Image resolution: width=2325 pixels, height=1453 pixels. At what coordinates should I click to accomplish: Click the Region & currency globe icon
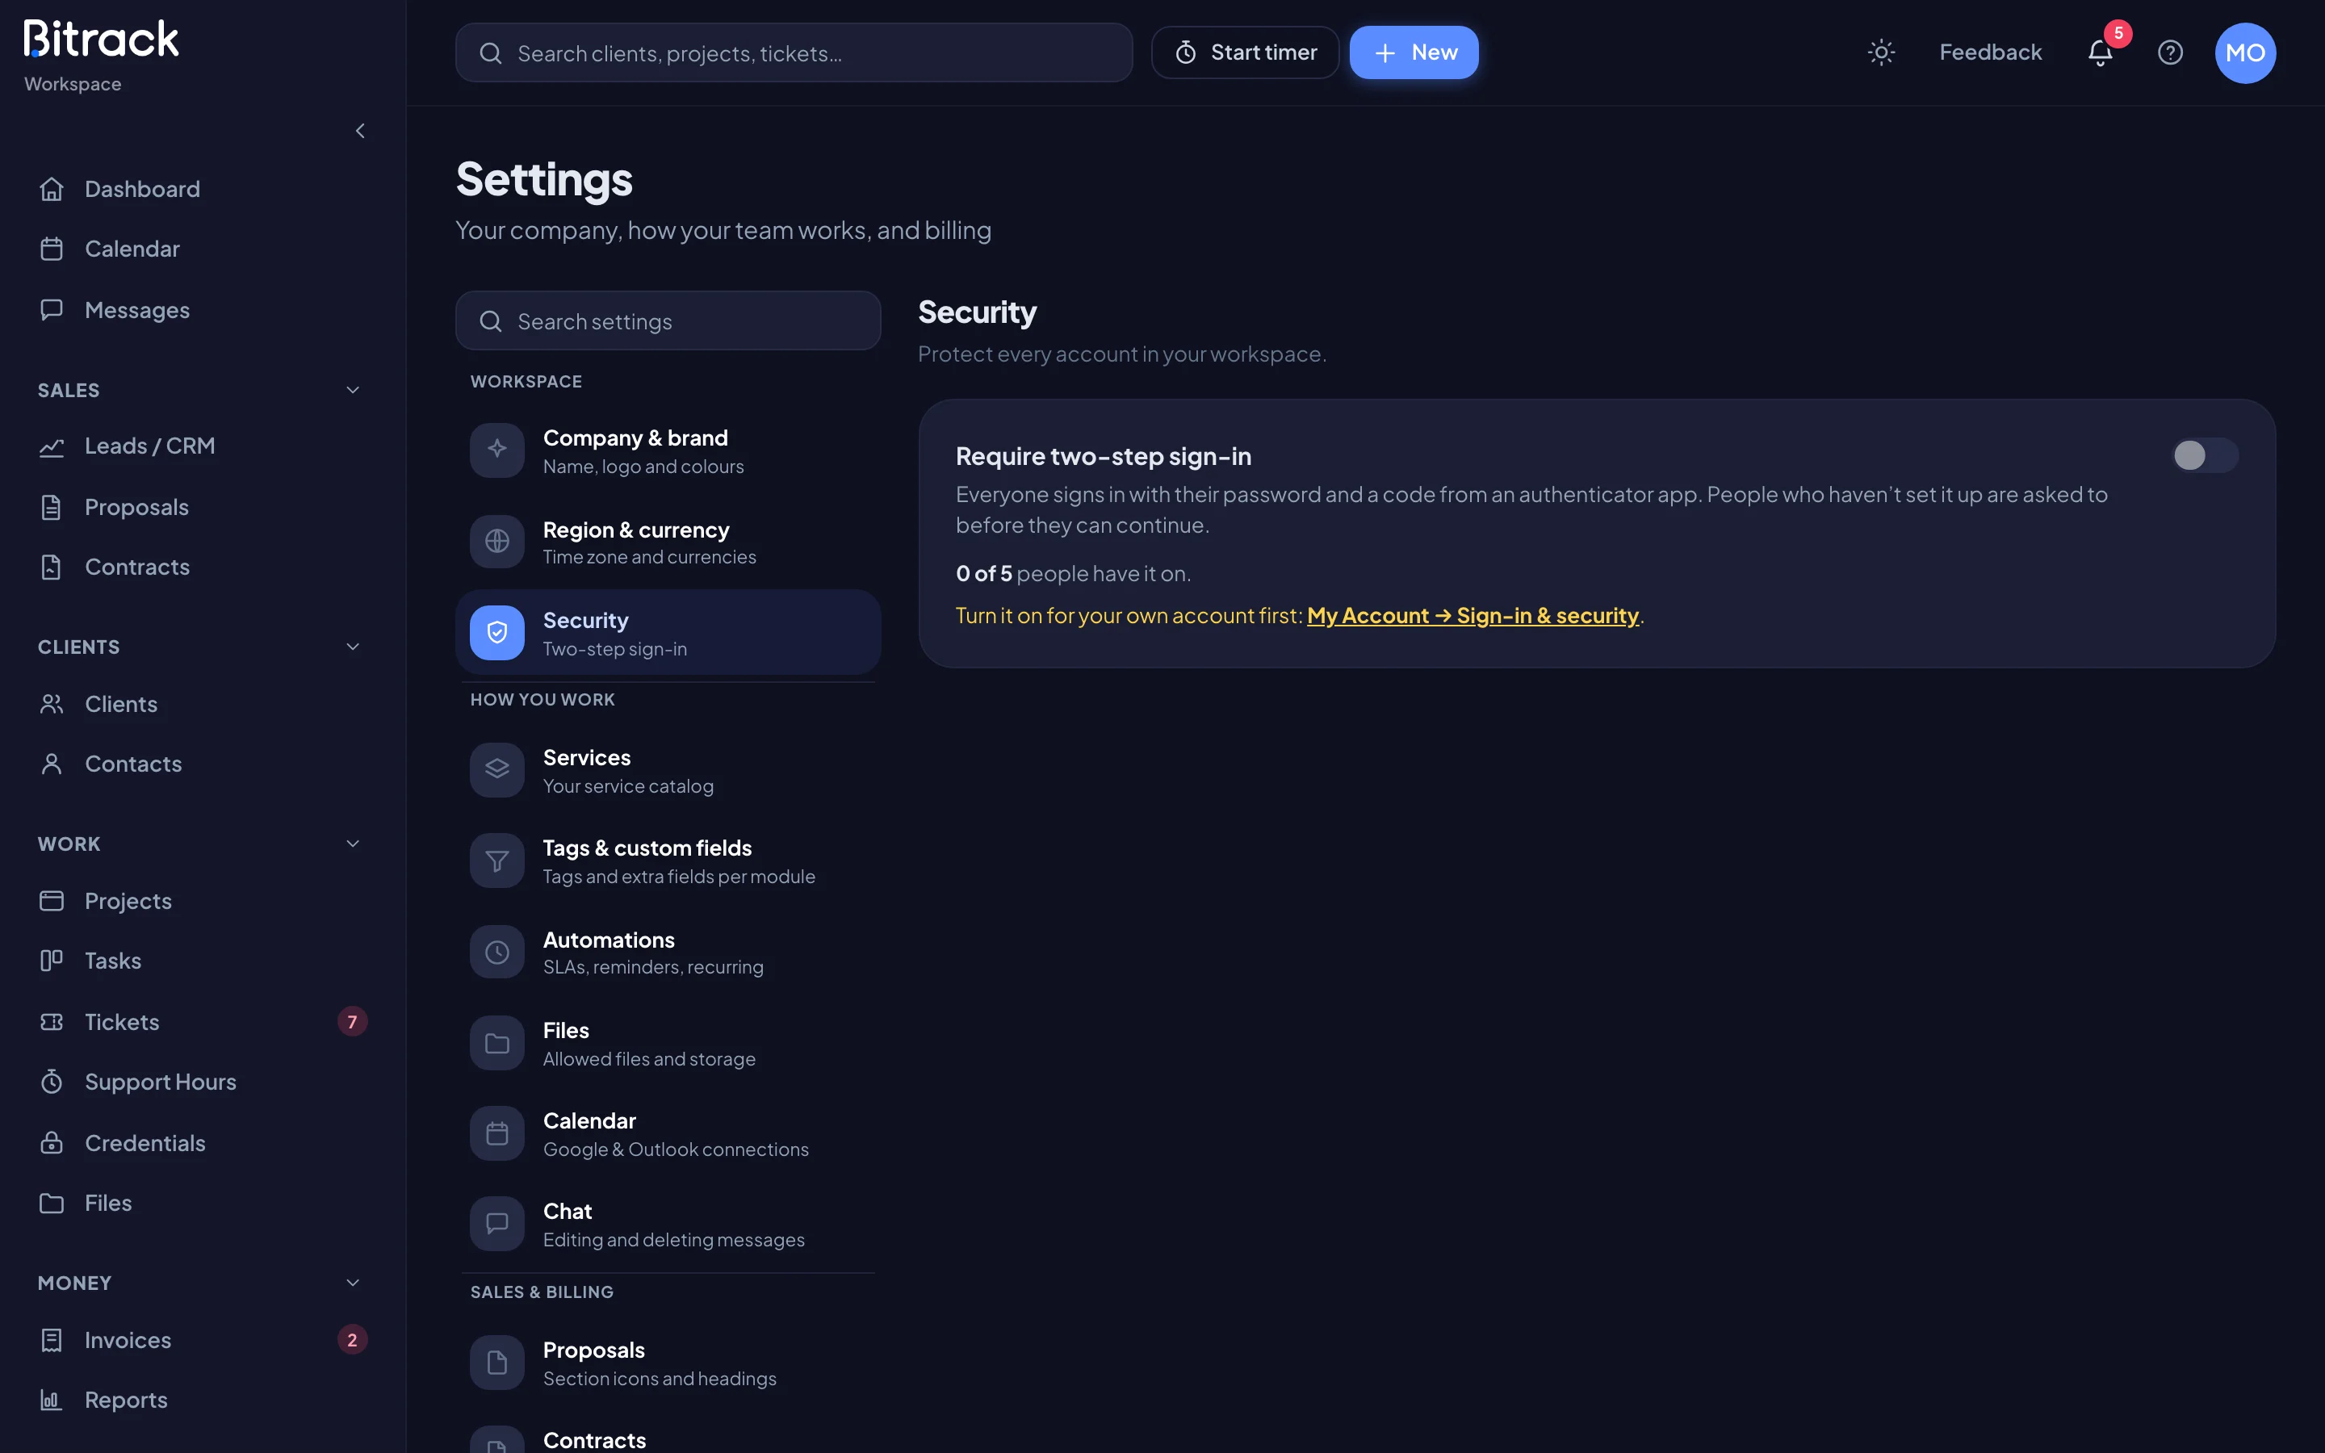click(496, 541)
